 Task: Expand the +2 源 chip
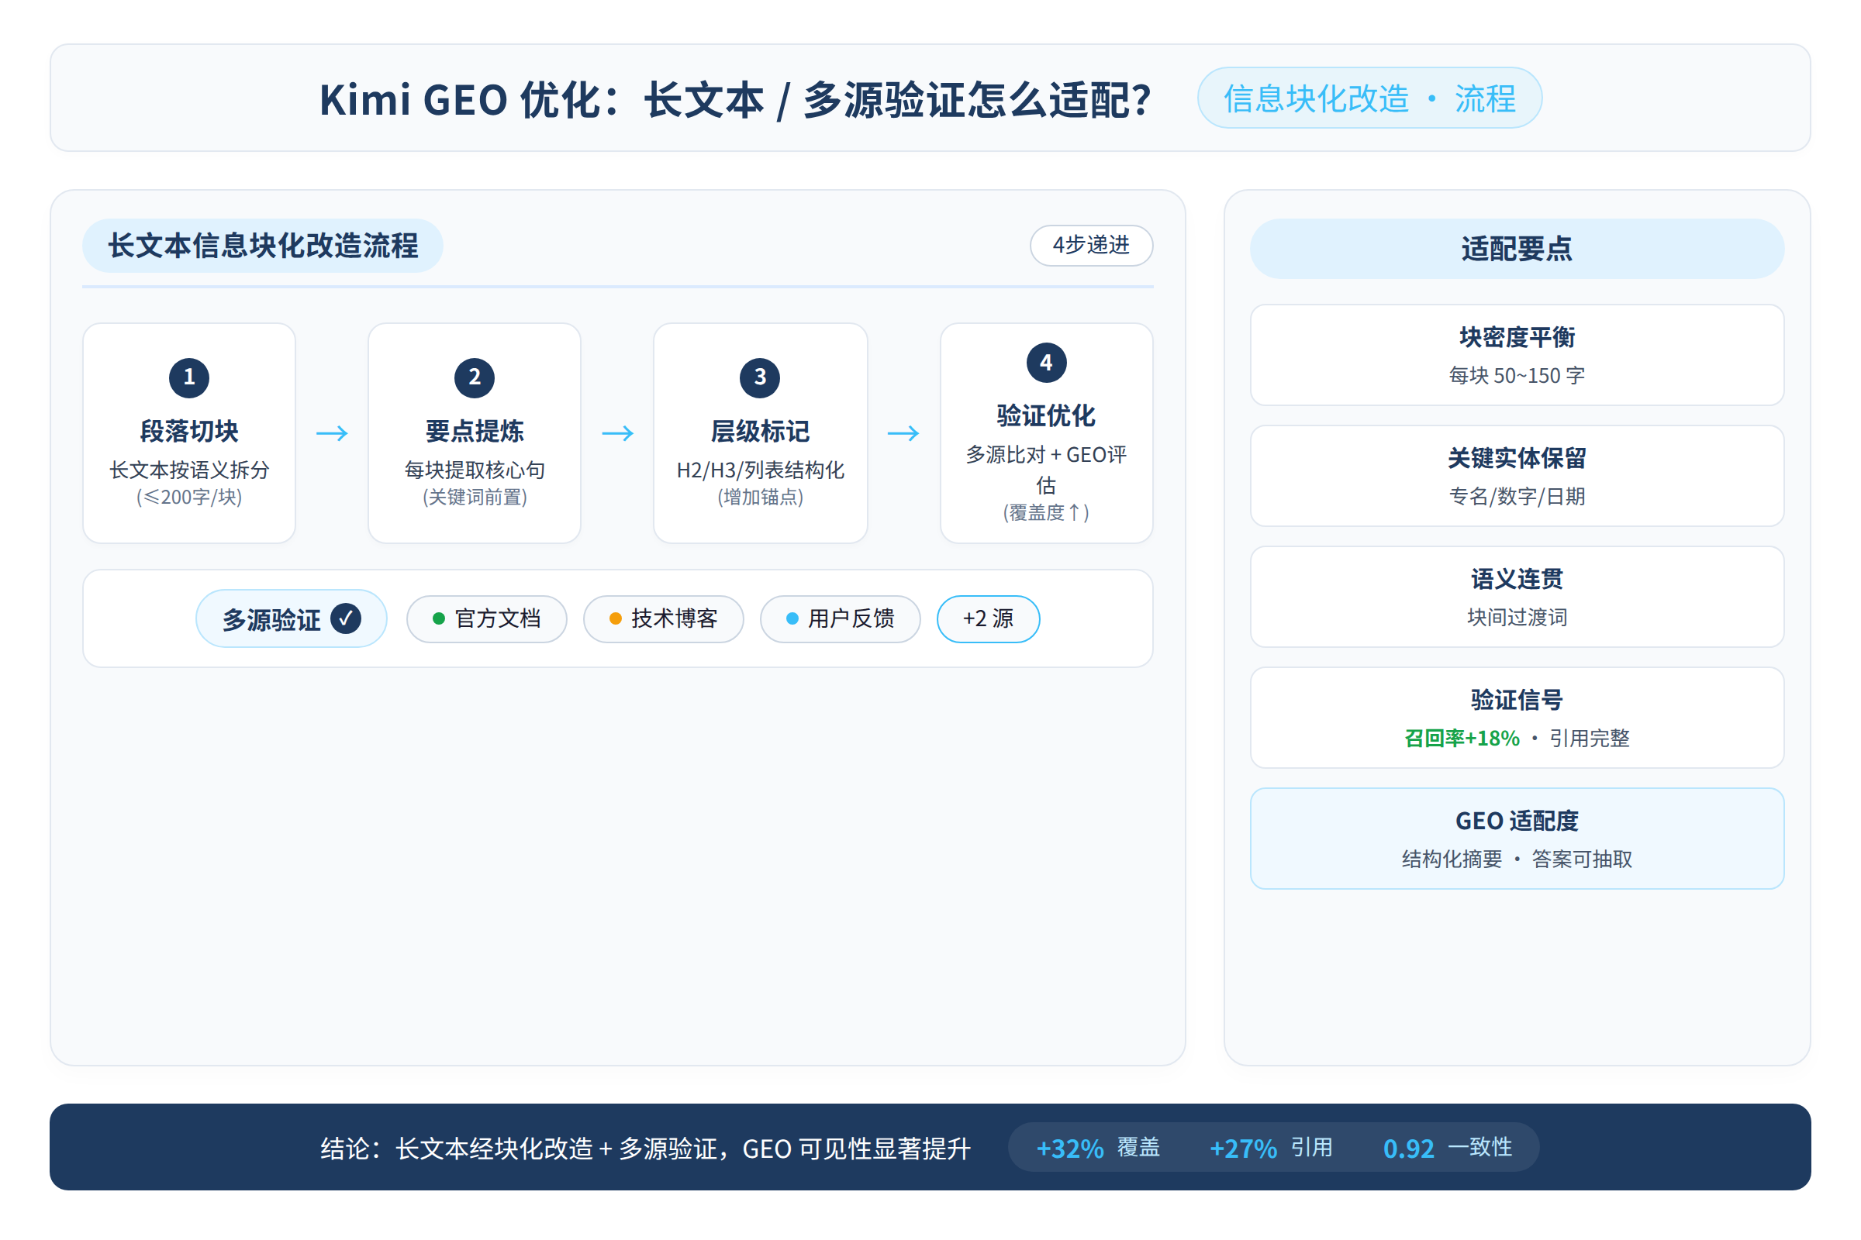[988, 618]
